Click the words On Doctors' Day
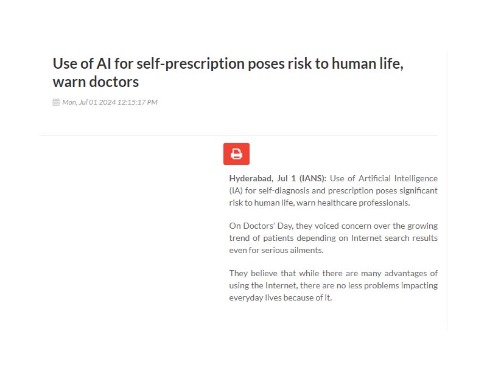This screenshot has height=365, width=487. tap(261, 226)
